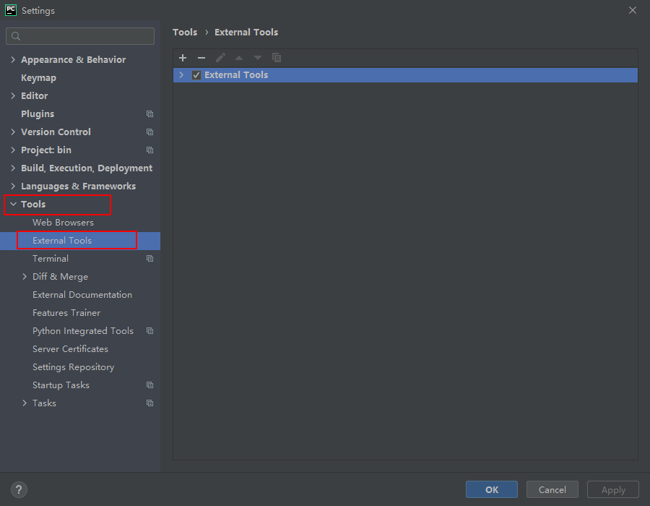Click into the settings search field
Viewport: 650px width, 506px height.
(80, 36)
